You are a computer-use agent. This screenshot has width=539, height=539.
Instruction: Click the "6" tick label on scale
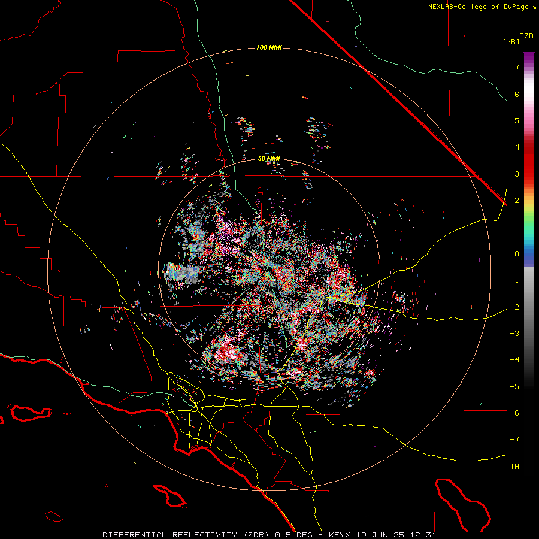[x=517, y=94]
